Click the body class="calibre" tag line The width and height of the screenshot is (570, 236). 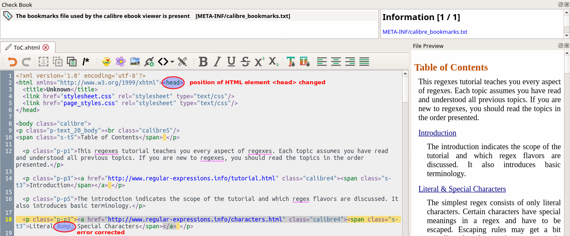pyautogui.click(x=53, y=124)
